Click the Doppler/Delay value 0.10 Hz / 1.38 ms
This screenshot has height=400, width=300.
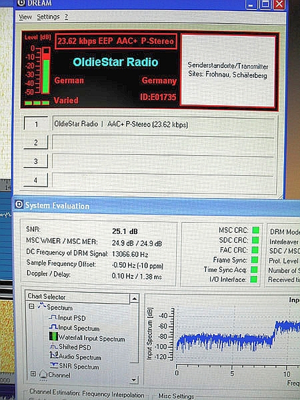(x=137, y=276)
